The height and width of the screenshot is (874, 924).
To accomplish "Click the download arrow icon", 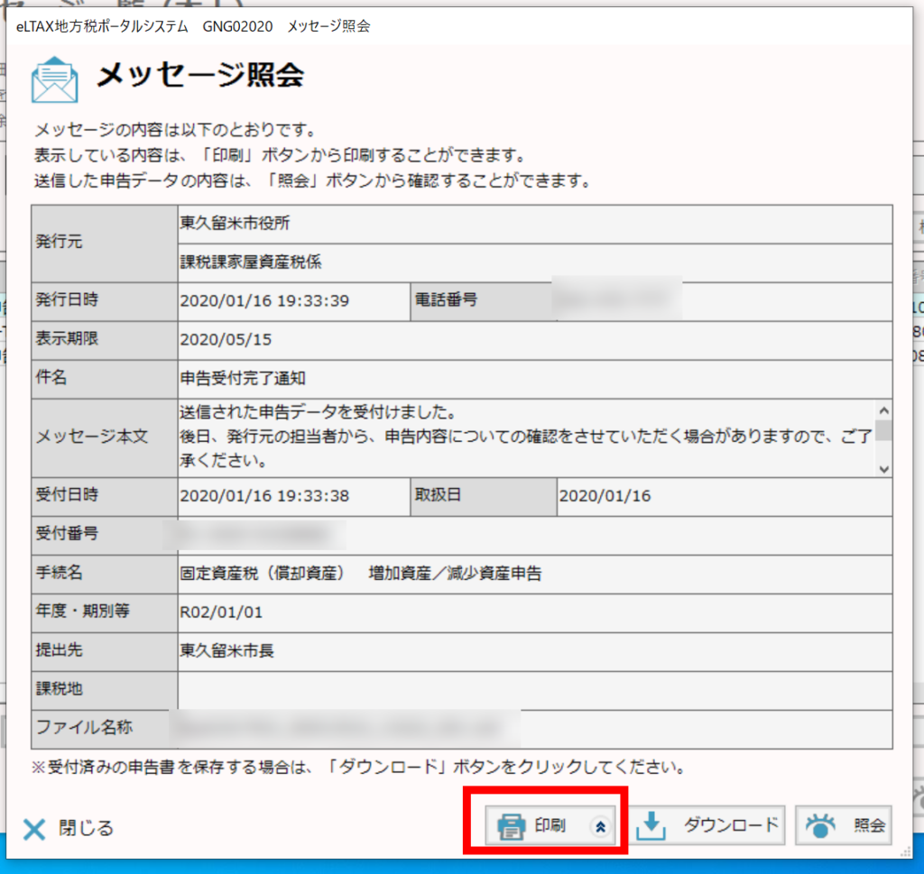I will click(651, 824).
